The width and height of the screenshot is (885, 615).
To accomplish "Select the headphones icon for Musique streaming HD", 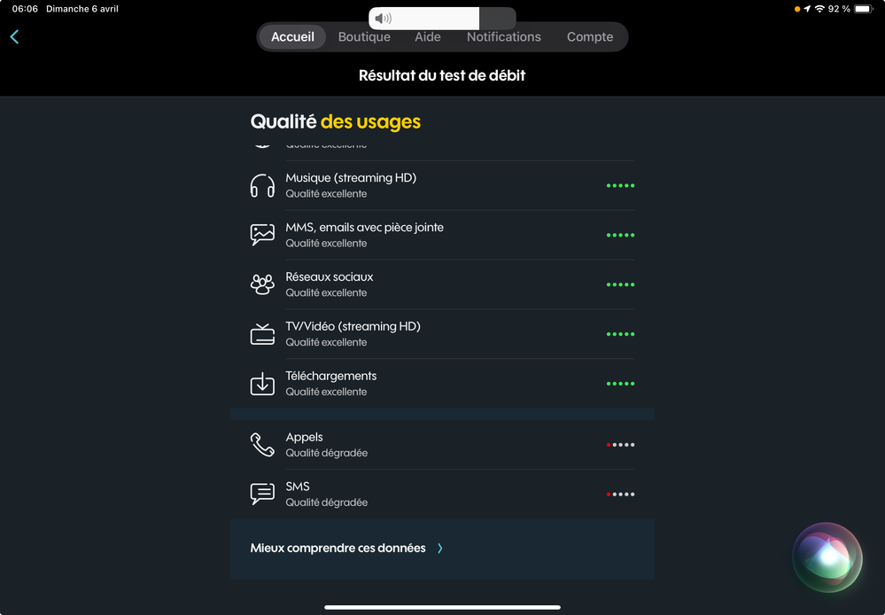I will [x=262, y=185].
